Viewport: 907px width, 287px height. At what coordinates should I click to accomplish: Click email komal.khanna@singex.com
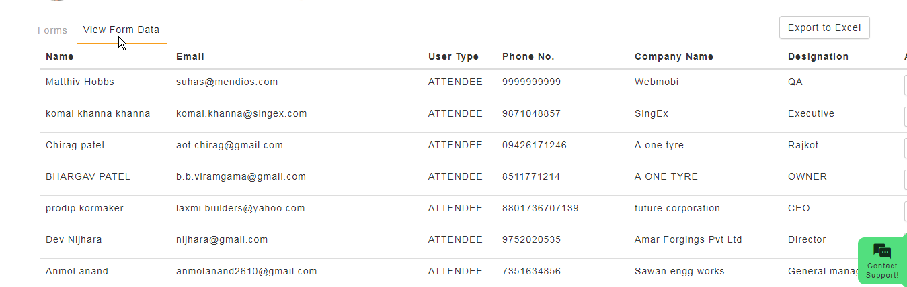pos(241,113)
